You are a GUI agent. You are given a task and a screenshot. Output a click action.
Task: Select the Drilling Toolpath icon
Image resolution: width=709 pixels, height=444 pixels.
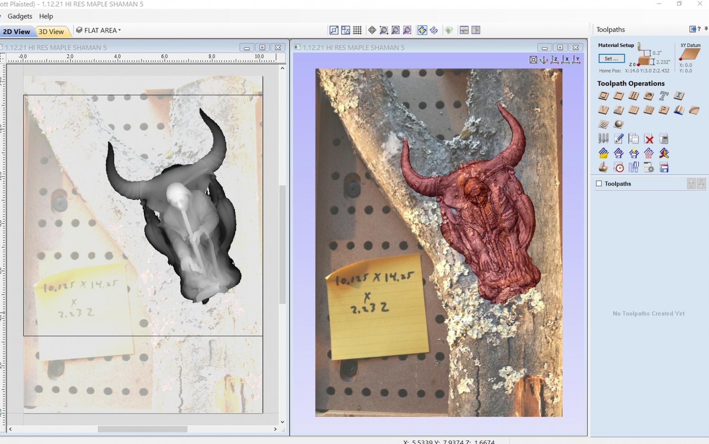point(633,96)
